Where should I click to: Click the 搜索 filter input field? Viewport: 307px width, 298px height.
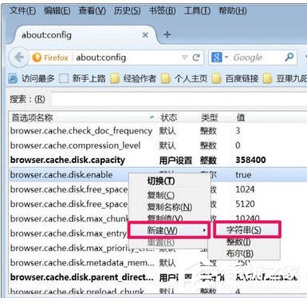[179, 99]
